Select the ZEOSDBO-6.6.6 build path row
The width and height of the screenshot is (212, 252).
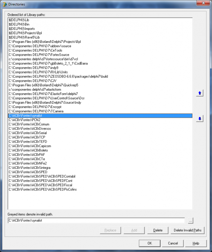point(100,76)
